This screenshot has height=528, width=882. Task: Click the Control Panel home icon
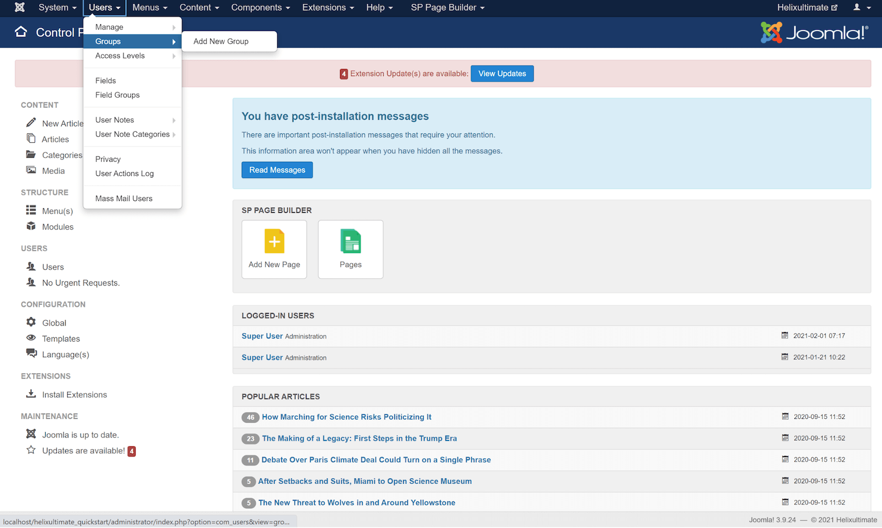pyautogui.click(x=21, y=32)
